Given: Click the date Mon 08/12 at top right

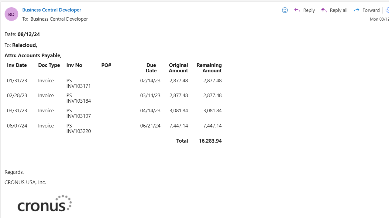Looking at the screenshot, I should tap(379, 19).
